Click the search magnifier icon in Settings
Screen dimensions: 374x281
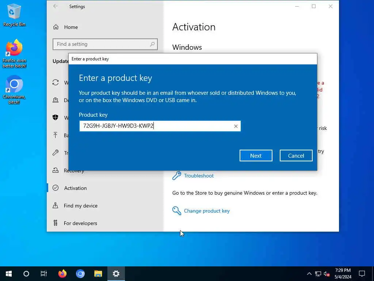(152, 44)
